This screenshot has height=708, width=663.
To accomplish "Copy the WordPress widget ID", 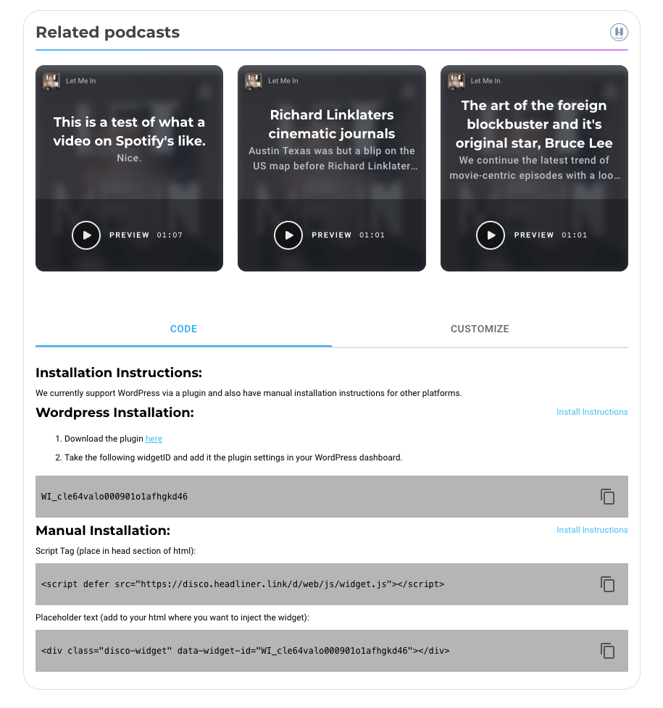I will [607, 496].
